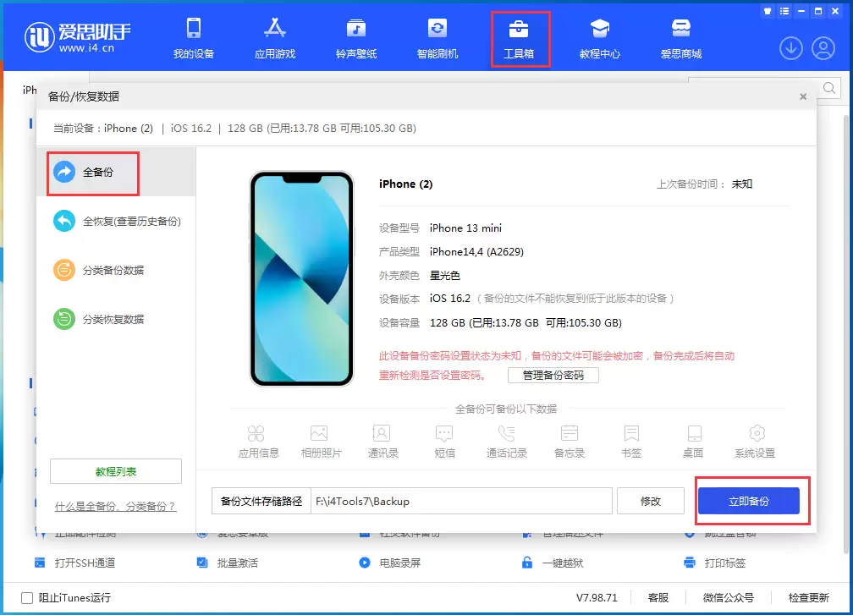Open 批量激活 tool

228,563
